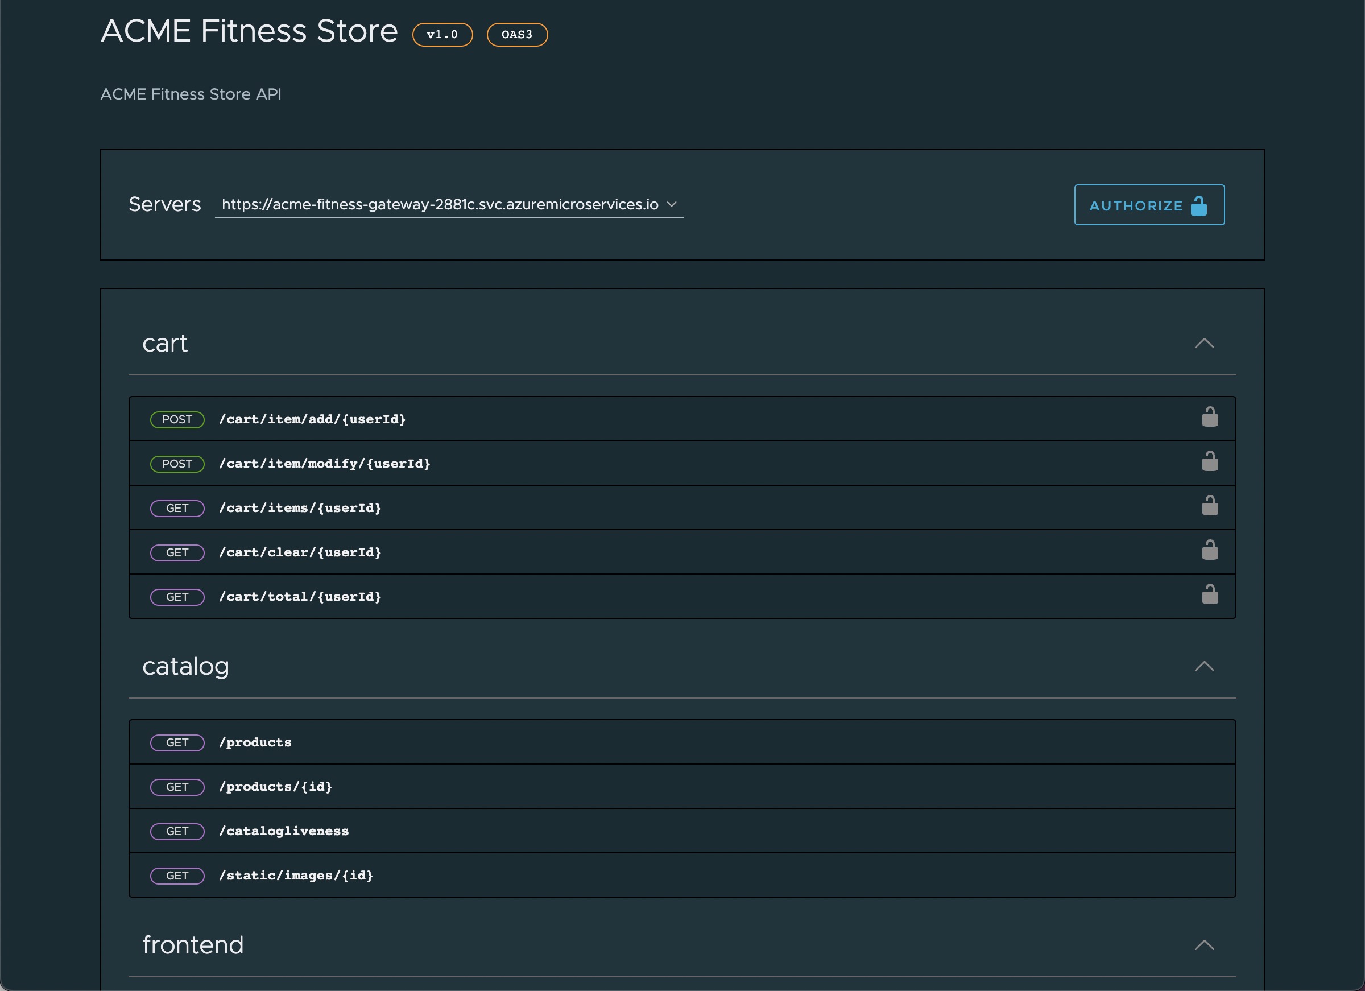Open the Servers URL dropdown

[448, 205]
